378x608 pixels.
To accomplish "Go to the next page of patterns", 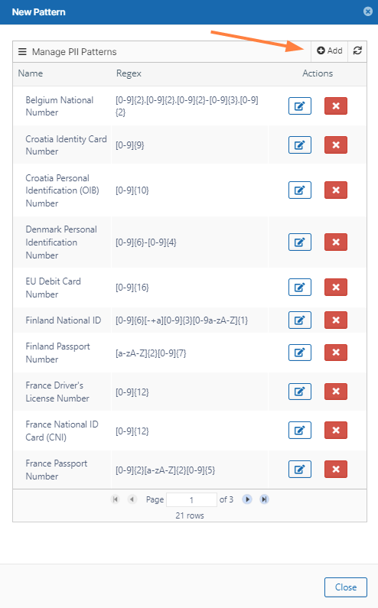I will [247, 499].
